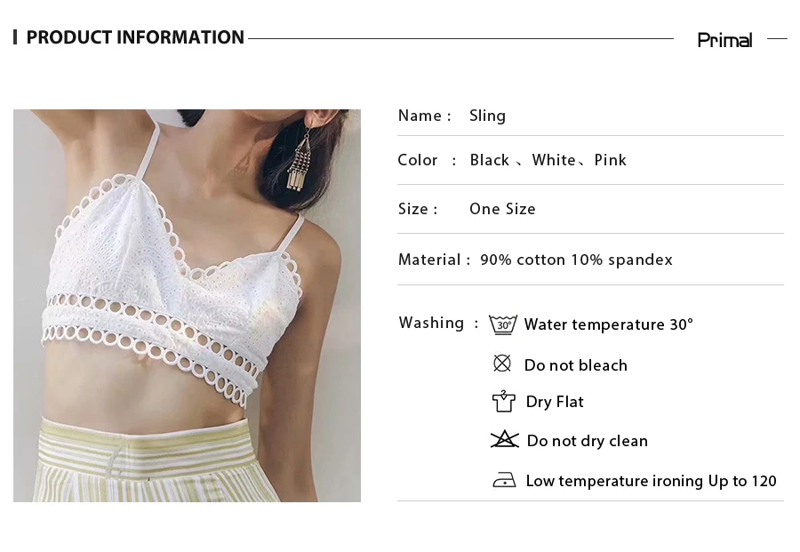
Task: Click the Low temperature ironing label
Action: tap(651, 481)
